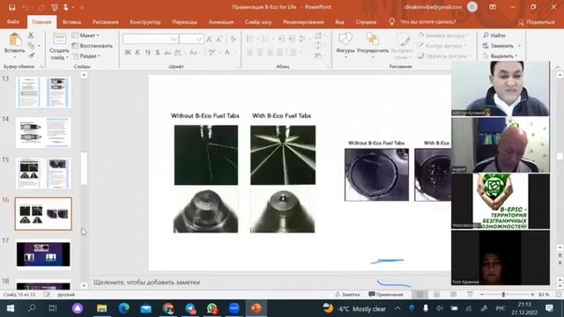Screen dimensions: 564x317
Task: Open the font name combo box
Action: tap(151, 39)
